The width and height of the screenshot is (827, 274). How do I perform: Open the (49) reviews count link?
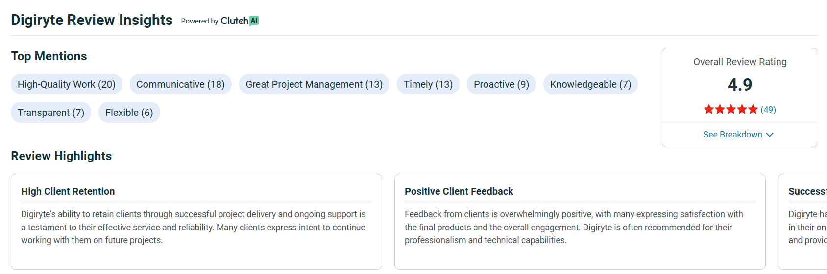pos(768,109)
